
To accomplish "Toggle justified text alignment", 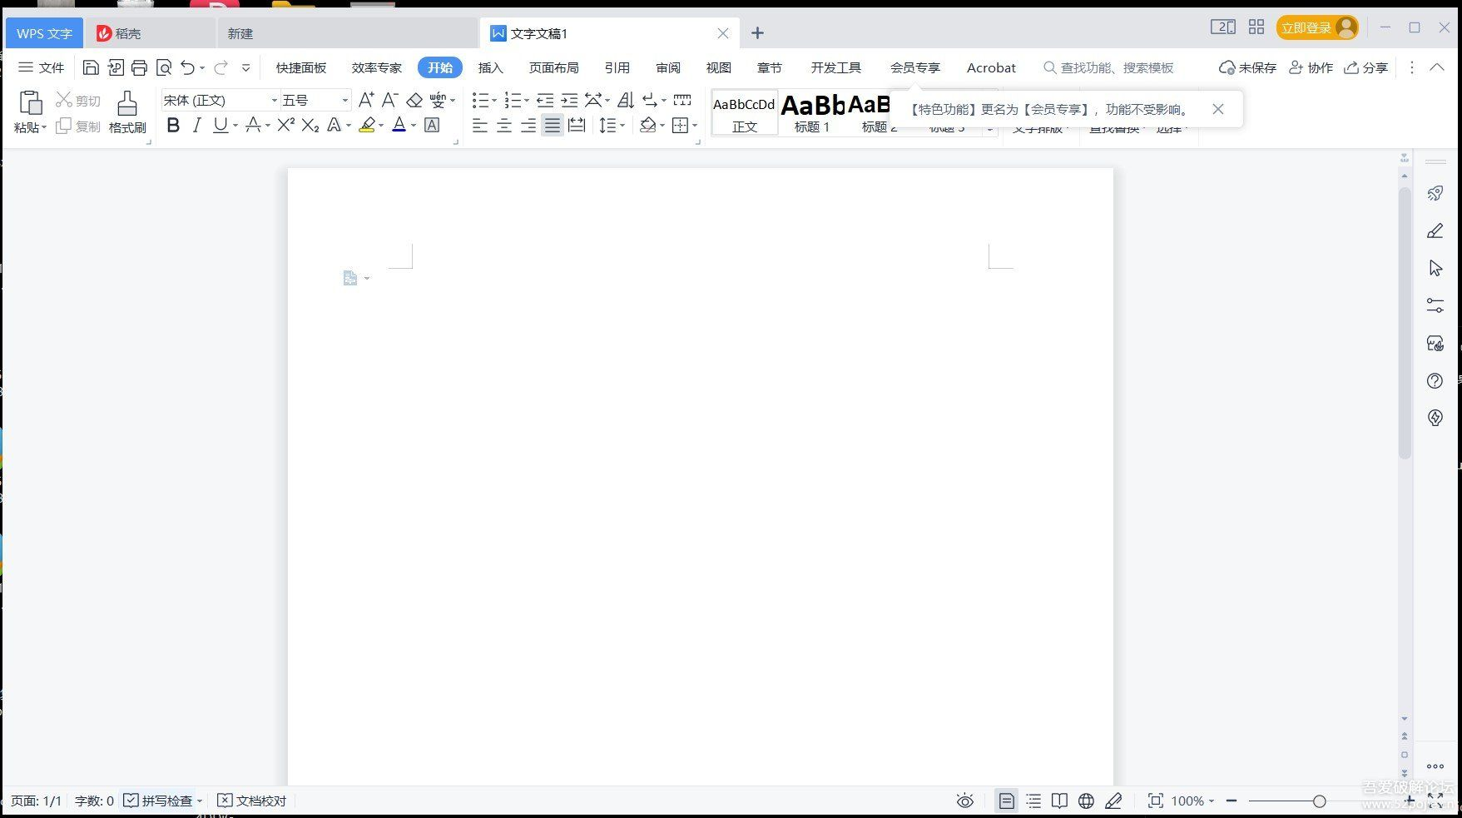I will point(553,126).
